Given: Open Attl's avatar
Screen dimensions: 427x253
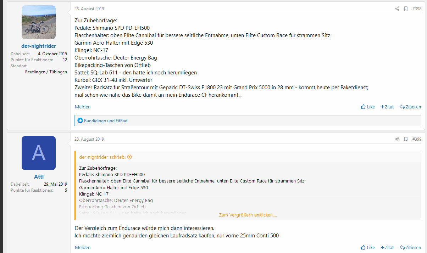Looking at the screenshot, I should point(39,153).
